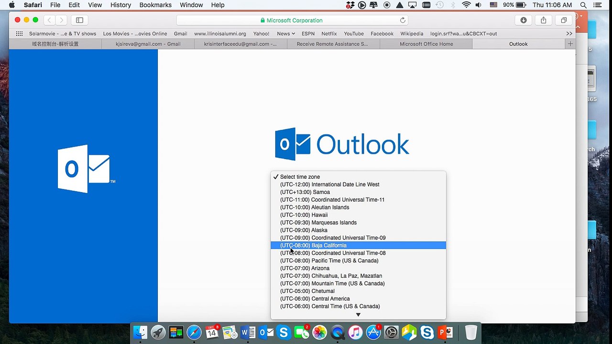
Task: Open the History menu
Action: 120,5
